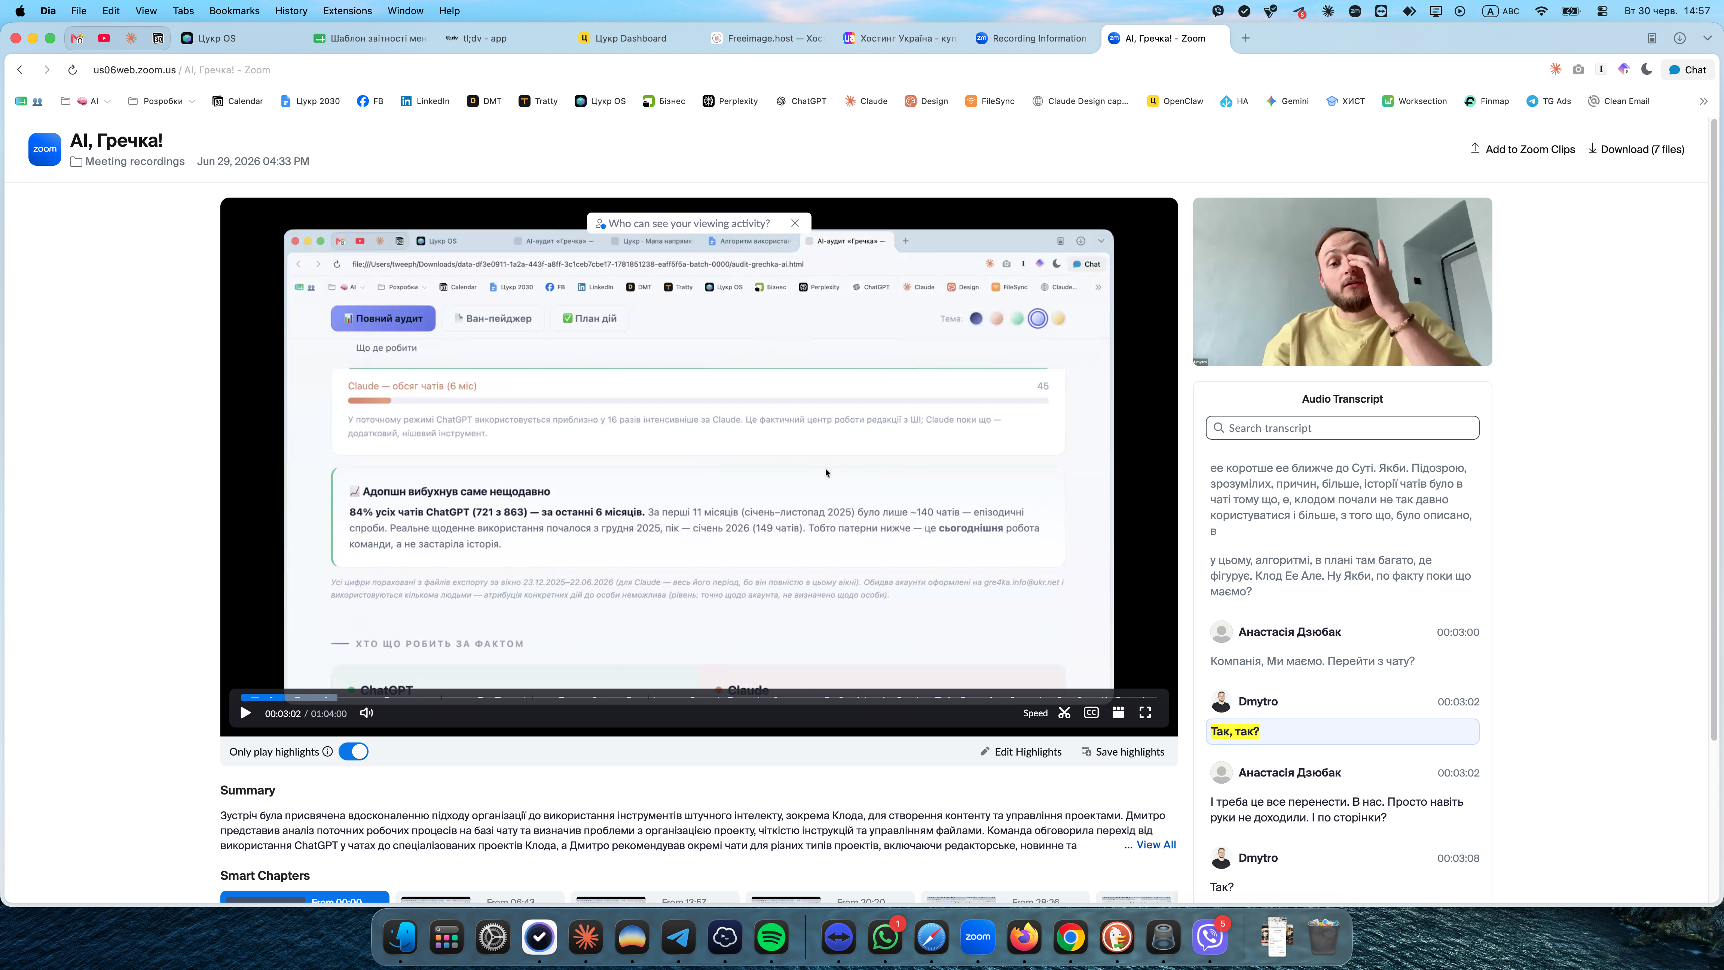This screenshot has width=1724, height=970.
Task: Open the Extensions menu in the menu bar
Action: tap(347, 11)
